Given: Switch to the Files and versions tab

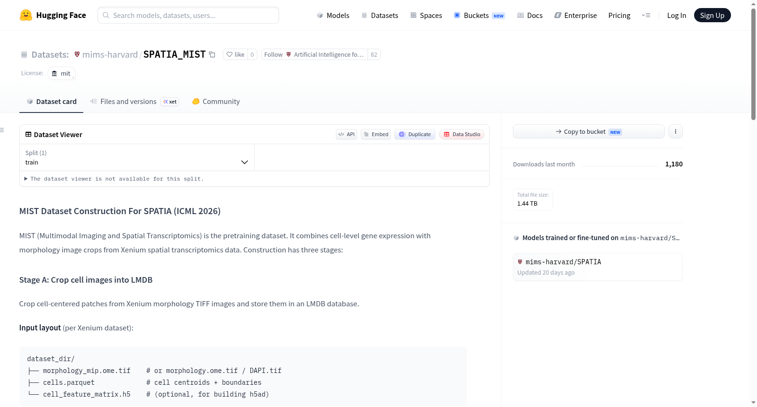Looking at the screenshot, I should [x=134, y=102].
